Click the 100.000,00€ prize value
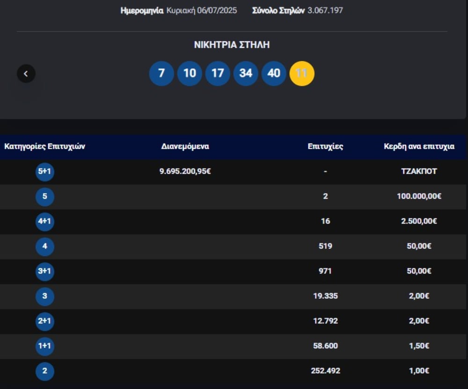The image size is (468, 389). click(419, 196)
